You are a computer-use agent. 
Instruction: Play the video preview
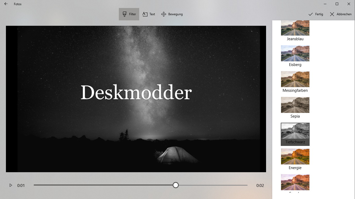tap(11, 185)
